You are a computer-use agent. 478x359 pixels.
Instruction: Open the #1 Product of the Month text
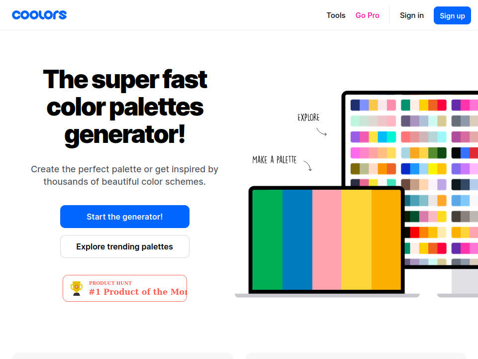coord(138,292)
